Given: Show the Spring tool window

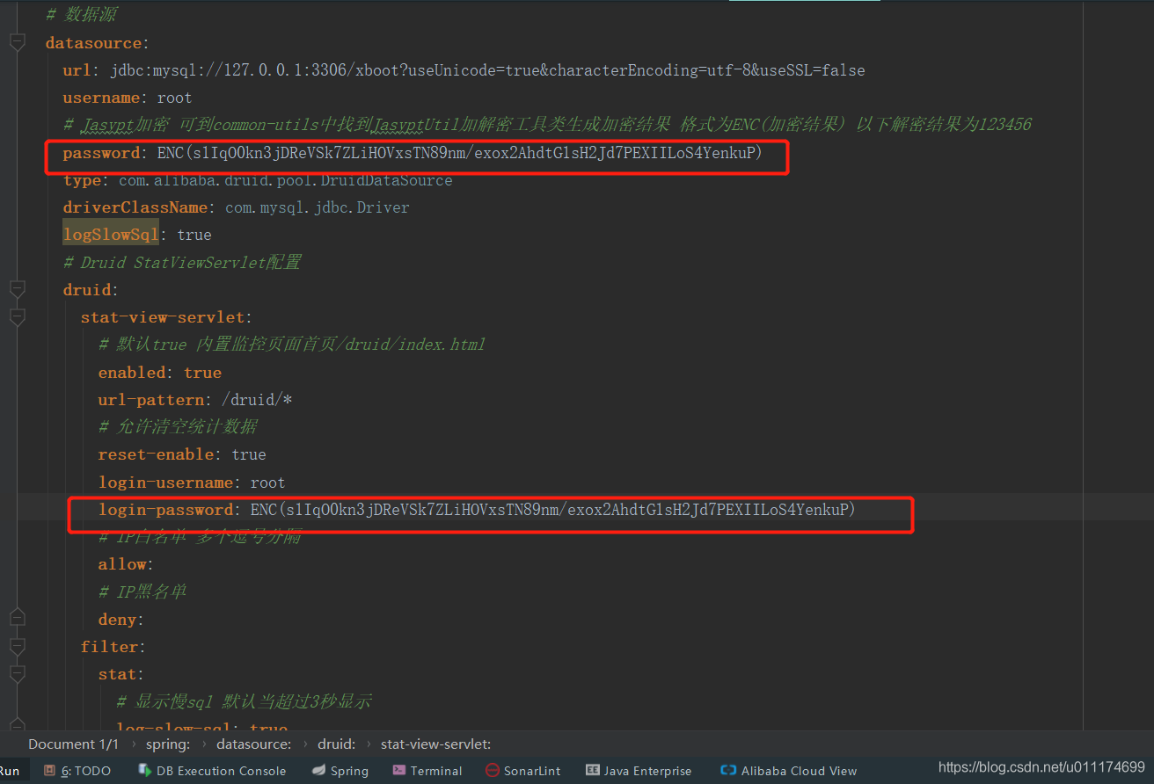Looking at the screenshot, I should click(x=340, y=771).
